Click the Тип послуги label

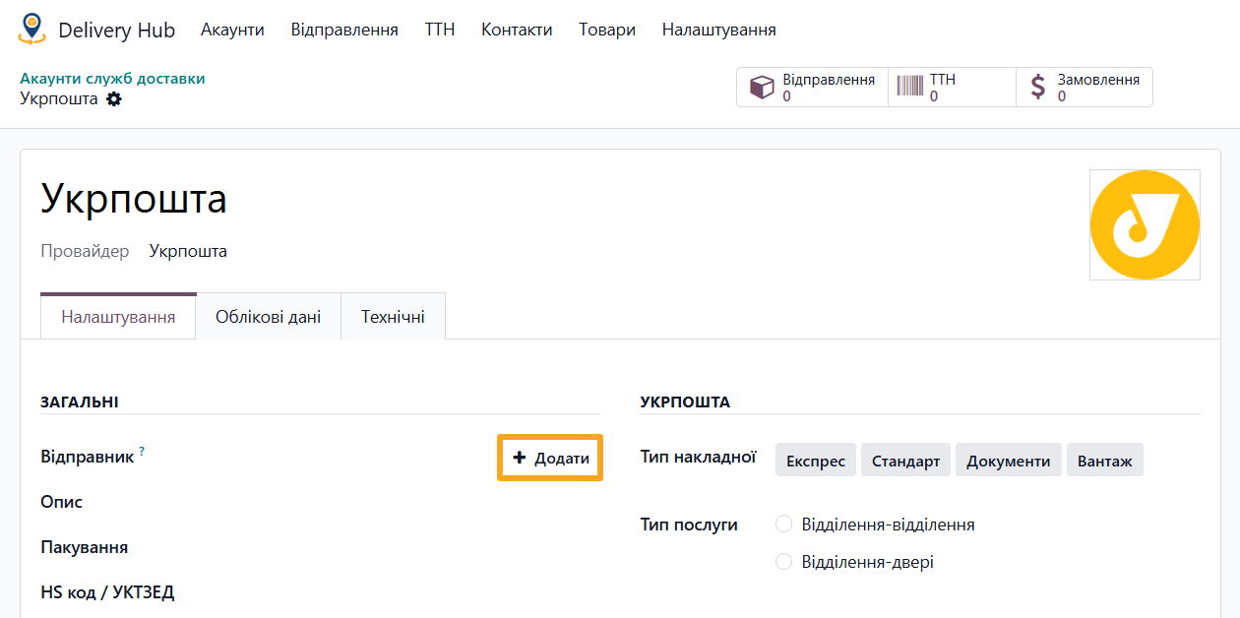689,525
